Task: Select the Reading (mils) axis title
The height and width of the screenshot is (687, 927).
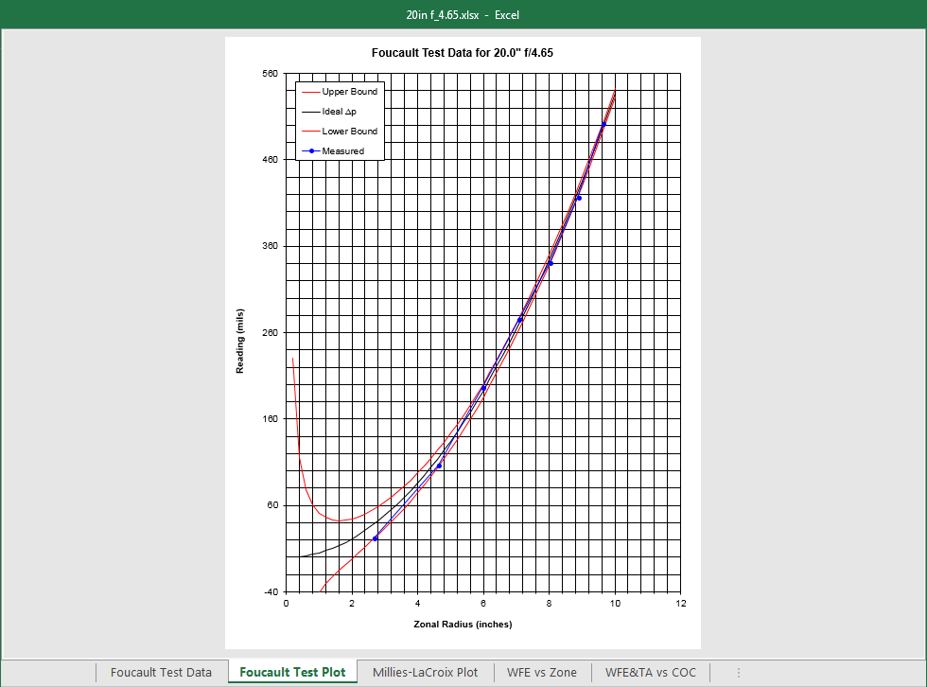Action: [240, 341]
